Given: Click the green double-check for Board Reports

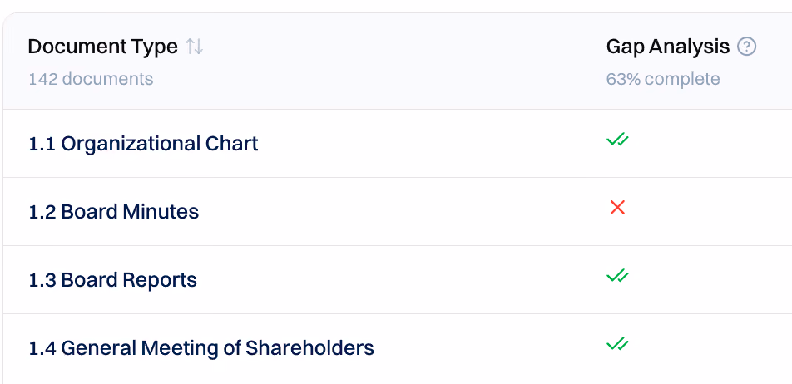Looking at the screenshot, I should click(x=617, y=276).
